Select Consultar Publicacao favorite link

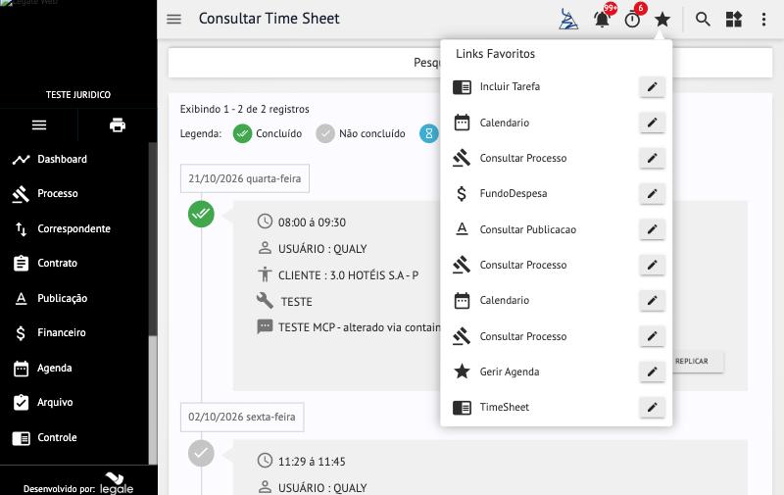[x=527, y=229]
